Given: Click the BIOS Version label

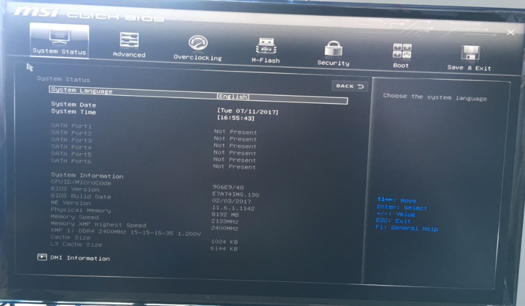Looking at the screenshot, I should click(75, 189).
